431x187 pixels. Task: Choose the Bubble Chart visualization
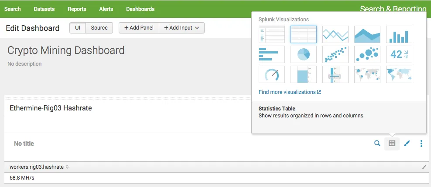pyautogui.click(x=367, y=54)
